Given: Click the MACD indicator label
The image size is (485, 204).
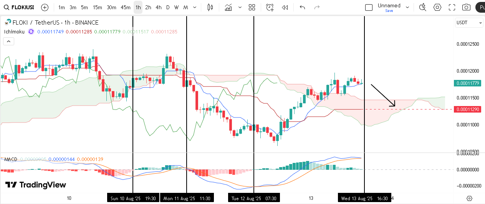Looking at the screenshot, I should click(11, 159).
